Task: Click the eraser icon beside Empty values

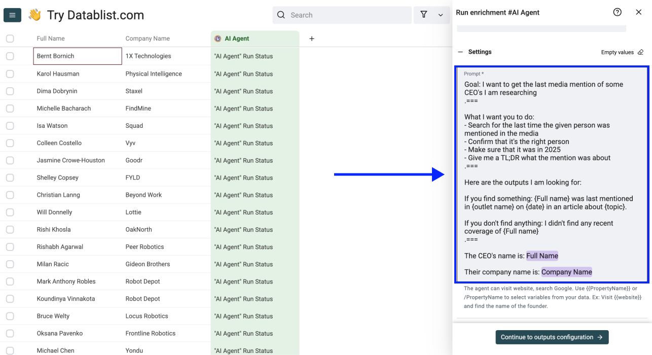Action: [640, 52]
